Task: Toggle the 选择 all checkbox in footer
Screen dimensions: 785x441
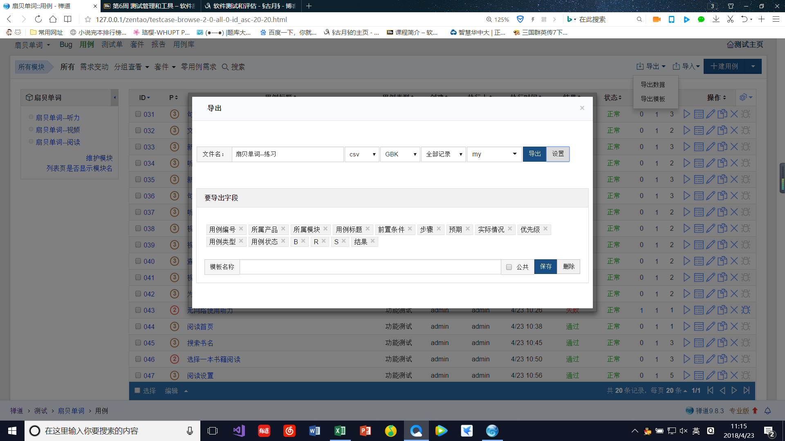Action: pos(138,390)
